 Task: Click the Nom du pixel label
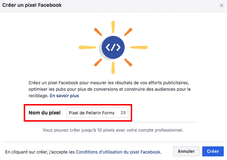click(45, 113)
